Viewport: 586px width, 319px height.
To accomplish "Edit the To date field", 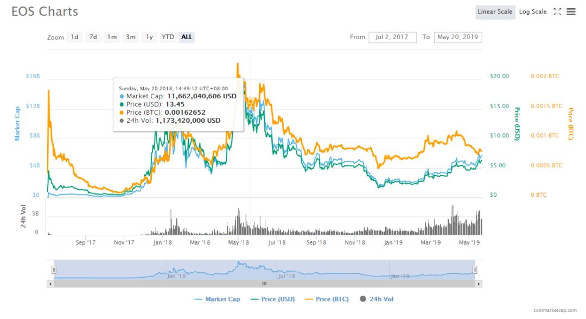I will (x=458, y=37).
